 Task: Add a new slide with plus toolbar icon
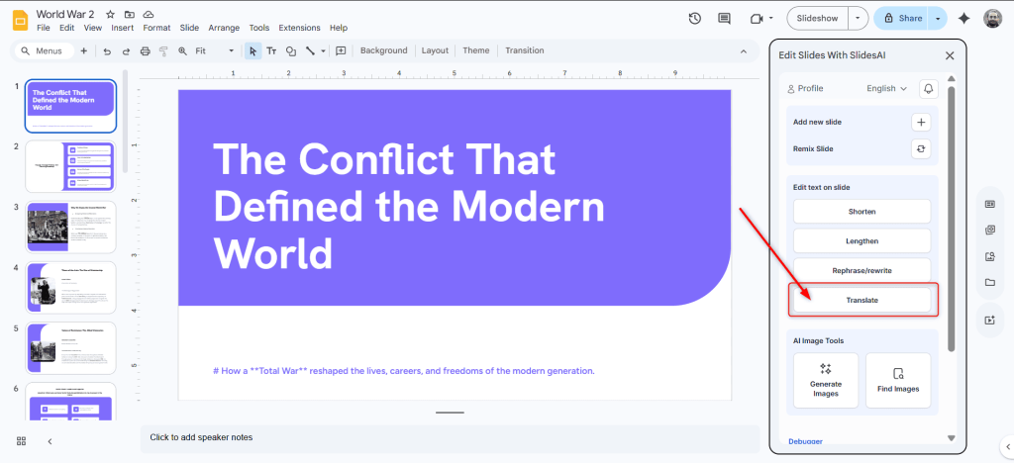[x=83, y=50]
